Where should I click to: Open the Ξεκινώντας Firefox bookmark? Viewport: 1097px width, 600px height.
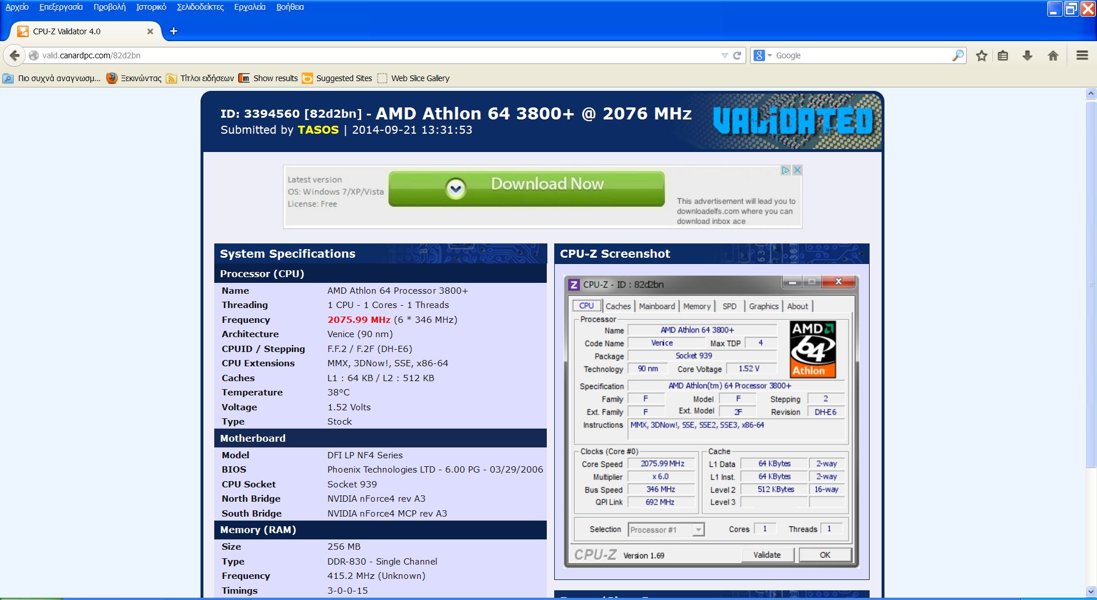point(134,78)
